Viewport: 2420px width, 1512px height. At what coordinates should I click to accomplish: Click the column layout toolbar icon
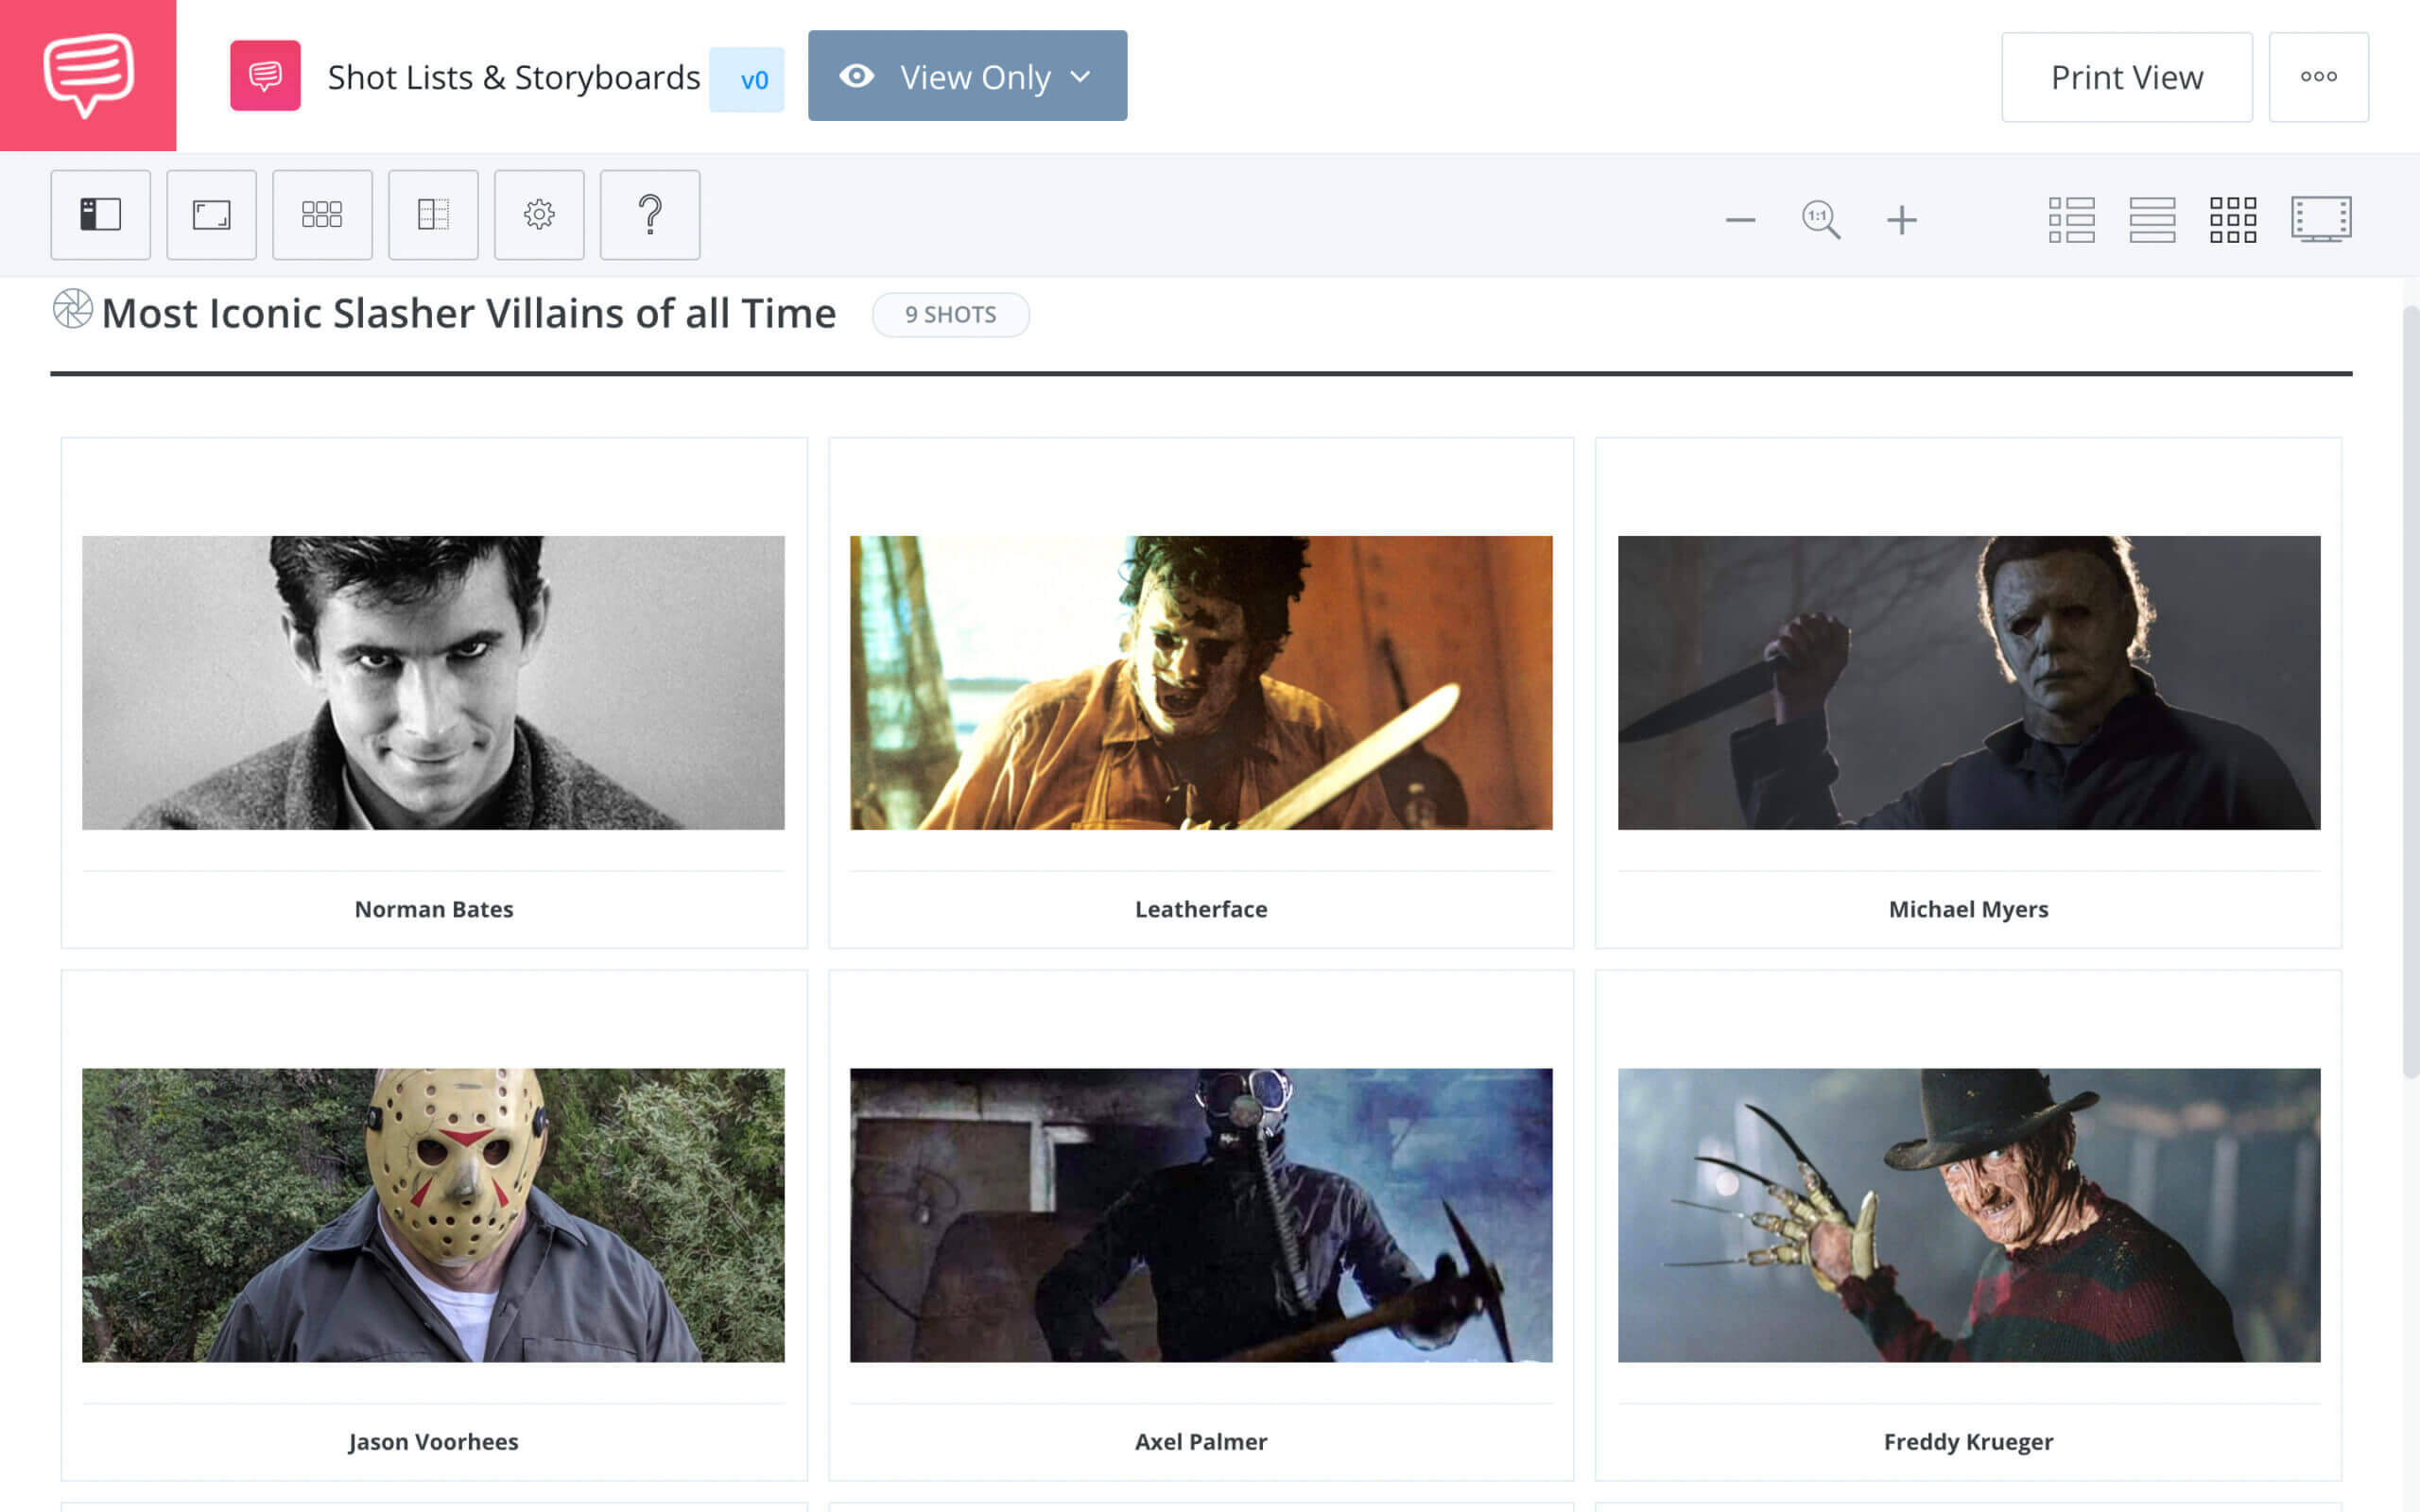pos(433,214)
